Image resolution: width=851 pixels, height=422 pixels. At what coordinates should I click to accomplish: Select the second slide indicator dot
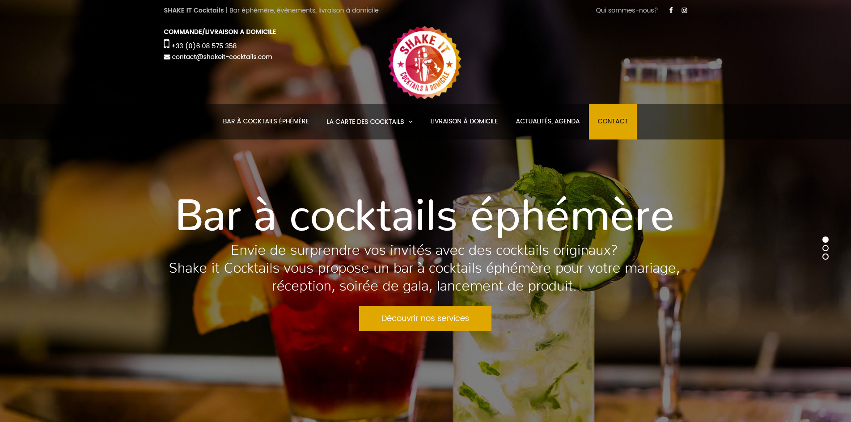click(826, 248)
